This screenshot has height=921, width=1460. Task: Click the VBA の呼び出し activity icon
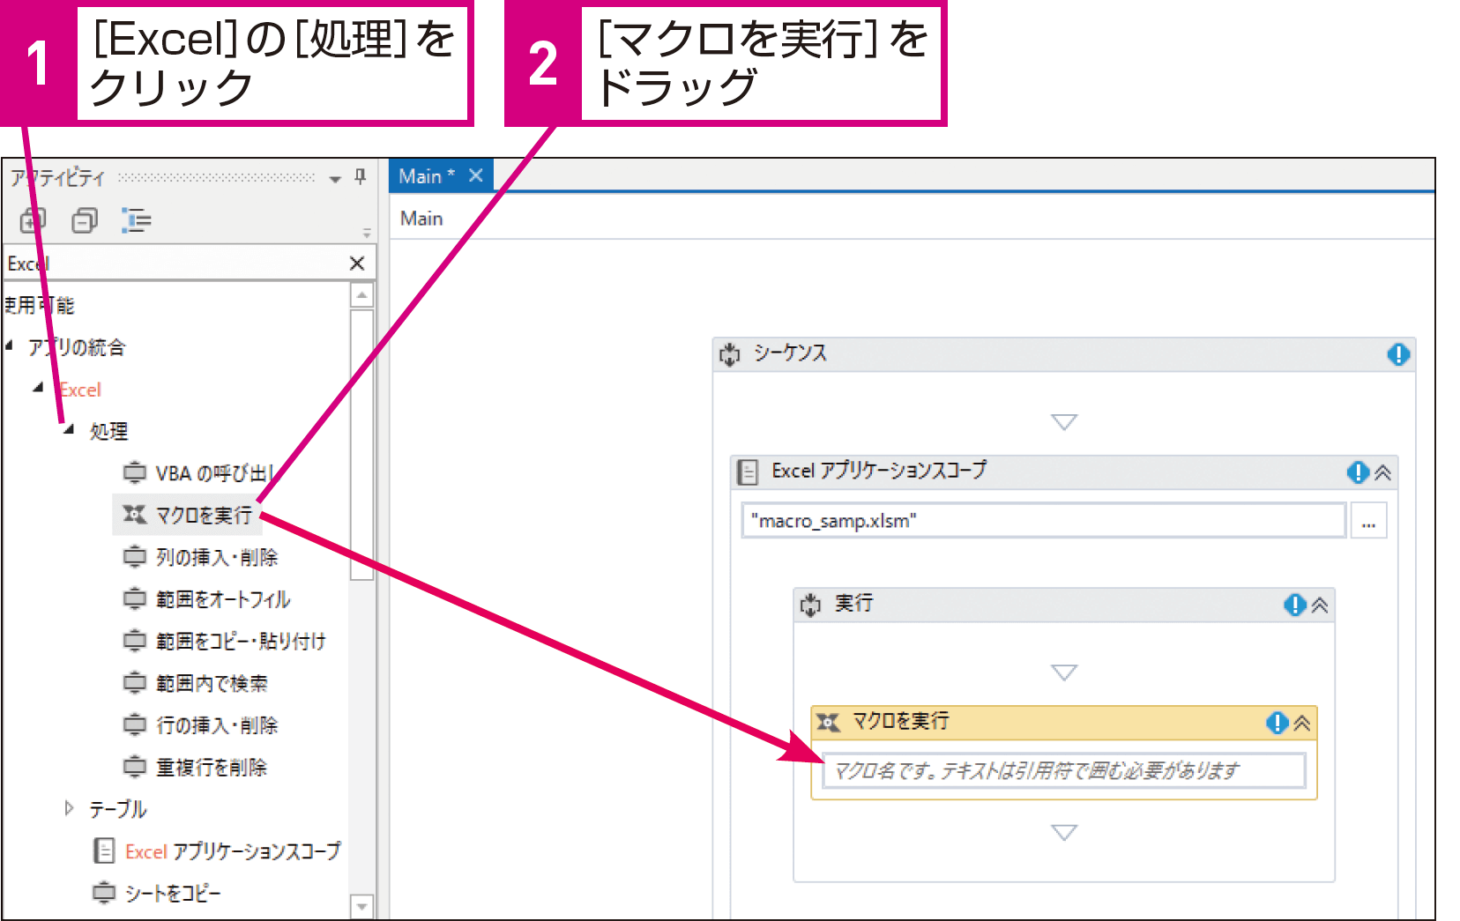point(134,473)
